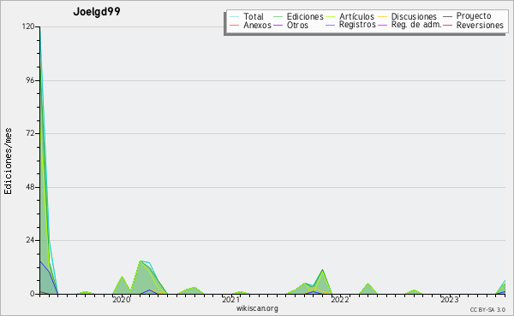Click the CC BY-SA 3.0 license text

pos(487,309)
